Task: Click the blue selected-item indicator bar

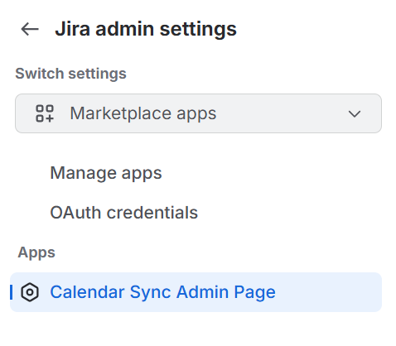Action: pos(11,292)
